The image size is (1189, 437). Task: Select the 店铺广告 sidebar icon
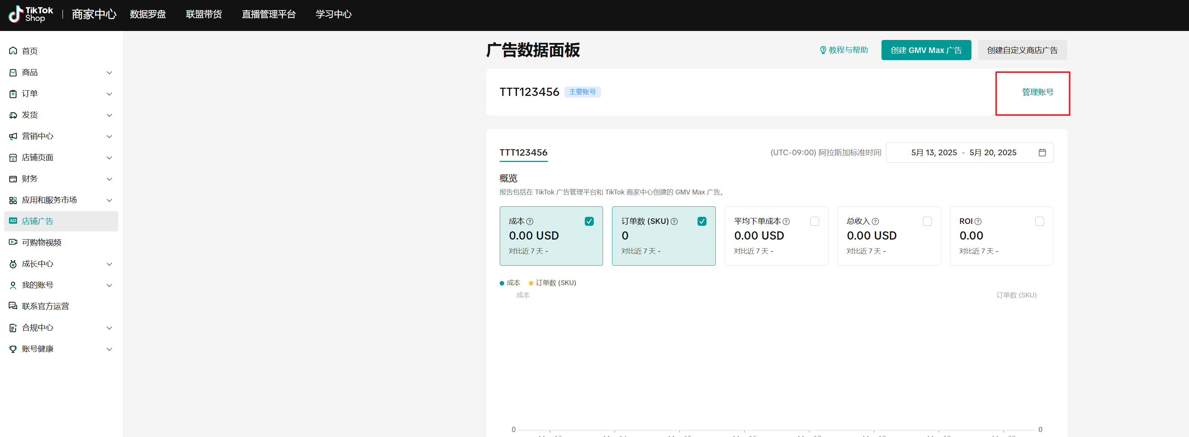pos(13,221)
